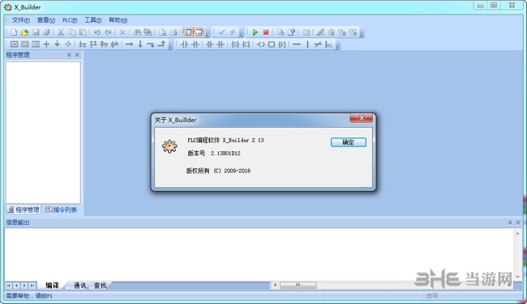Select the 通讯 output tab
Screen dimensions: 527x304
pyautogui.click(x=79, y=285)
